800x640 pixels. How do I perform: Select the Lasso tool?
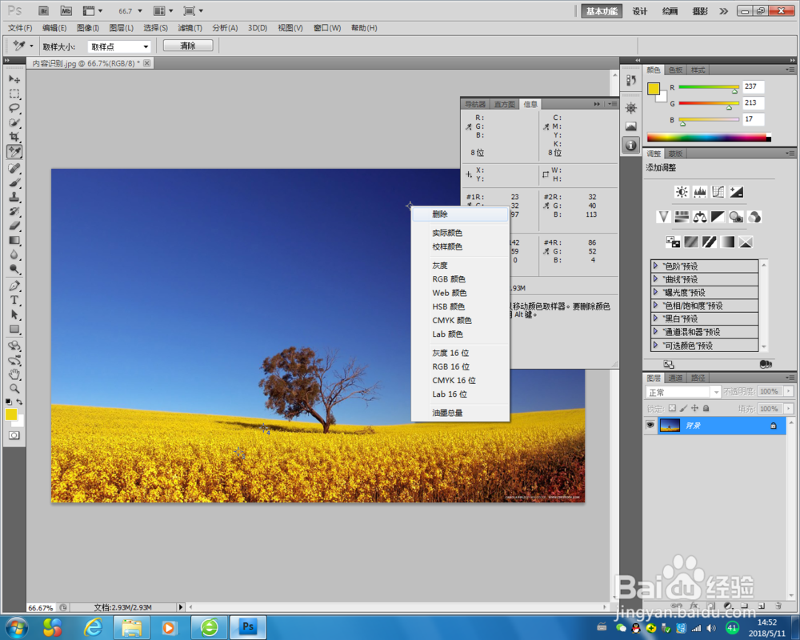click(14, 108)
